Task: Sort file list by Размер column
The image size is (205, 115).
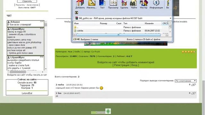Action: 103,23
